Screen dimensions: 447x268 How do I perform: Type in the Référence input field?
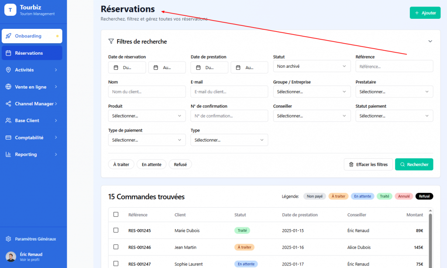coord(394,66)
